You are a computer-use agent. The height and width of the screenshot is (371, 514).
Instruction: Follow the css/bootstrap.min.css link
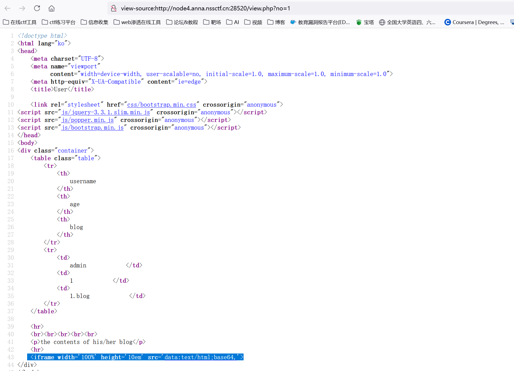coord(162,105)
